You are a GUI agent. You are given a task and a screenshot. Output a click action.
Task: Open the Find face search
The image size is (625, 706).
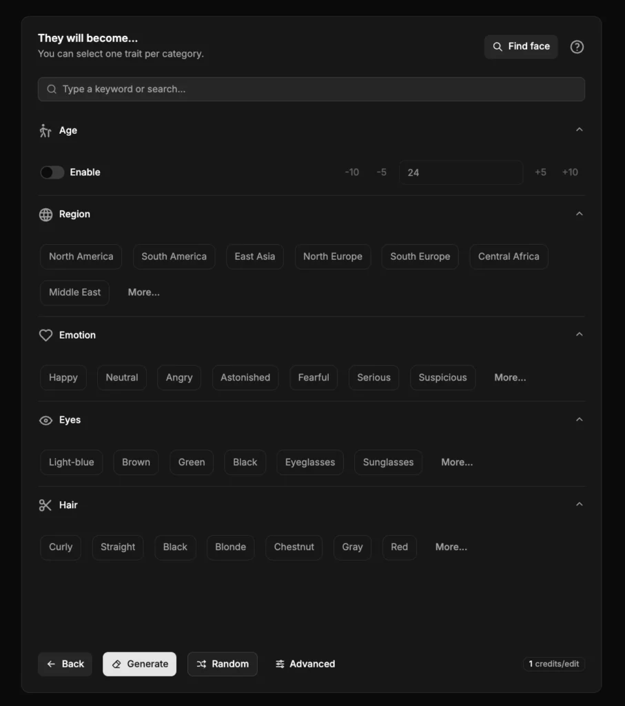pyautogui.click(x=521, y=47)
